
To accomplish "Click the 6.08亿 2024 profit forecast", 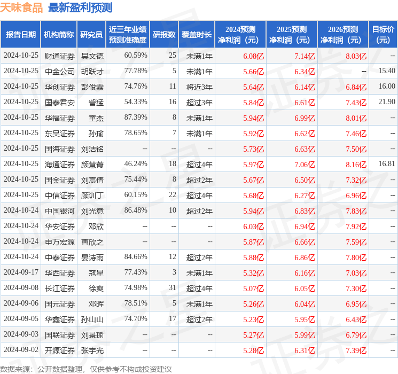I will (254, 56).
